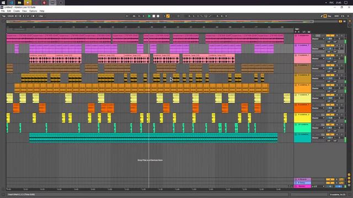Open the File menu
Image resolution: width=353 pixels, height=198 pixels.
pos(3,11)
